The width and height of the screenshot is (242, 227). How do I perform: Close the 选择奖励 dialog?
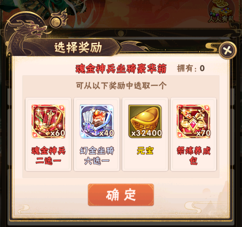(x=228, y=50)
